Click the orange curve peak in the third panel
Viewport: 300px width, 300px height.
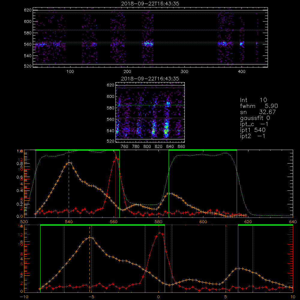69,163
